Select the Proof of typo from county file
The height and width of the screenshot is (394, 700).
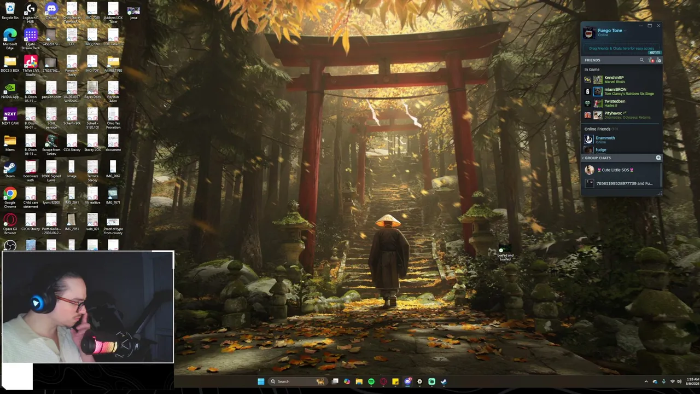click(113, 226)
